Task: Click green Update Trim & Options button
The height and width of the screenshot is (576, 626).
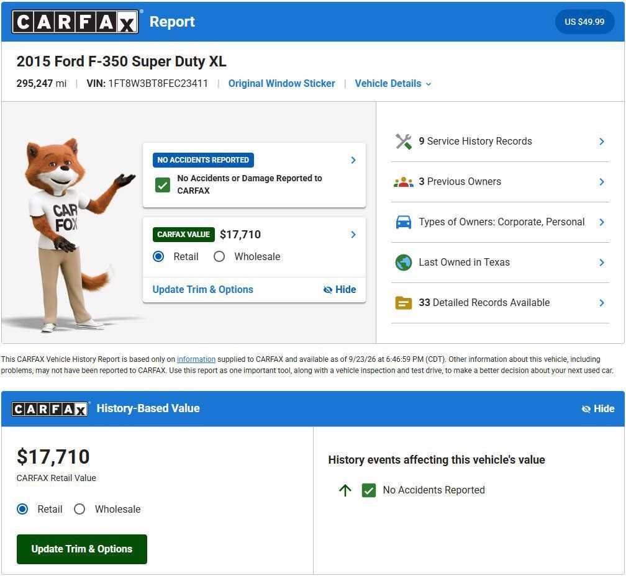Action: [x=82, y=549]
